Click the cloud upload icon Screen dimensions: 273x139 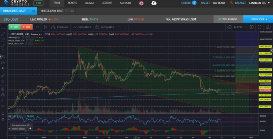click(154, 3)
